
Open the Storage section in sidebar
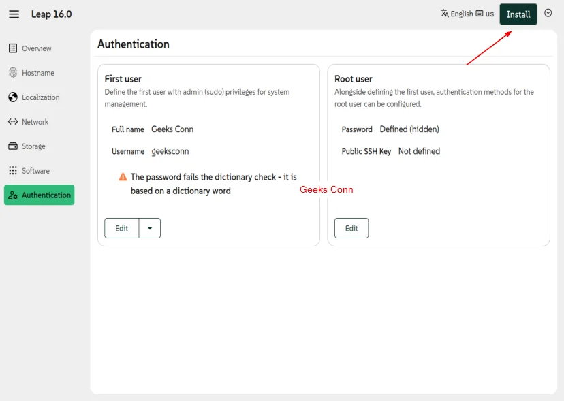pyautogui.click(x=33, y=146)
